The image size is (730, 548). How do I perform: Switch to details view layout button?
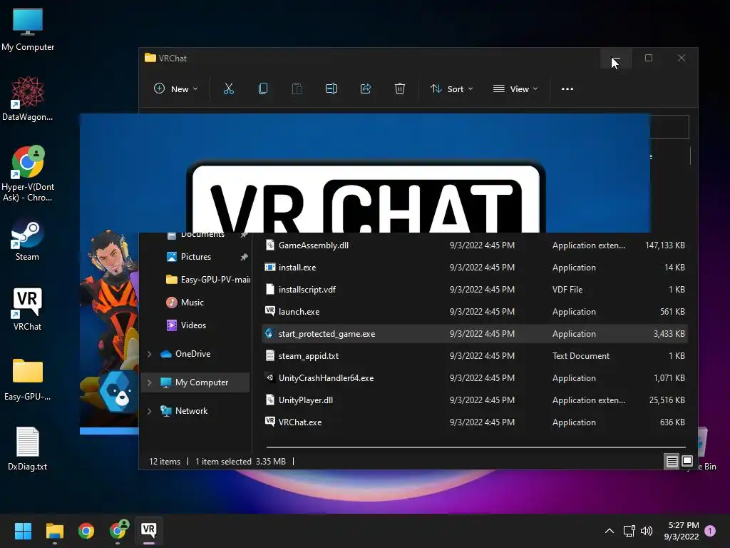(x=672, y=462)
